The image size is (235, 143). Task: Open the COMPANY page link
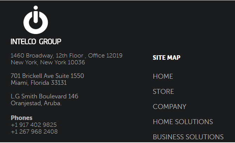point(169,107)
